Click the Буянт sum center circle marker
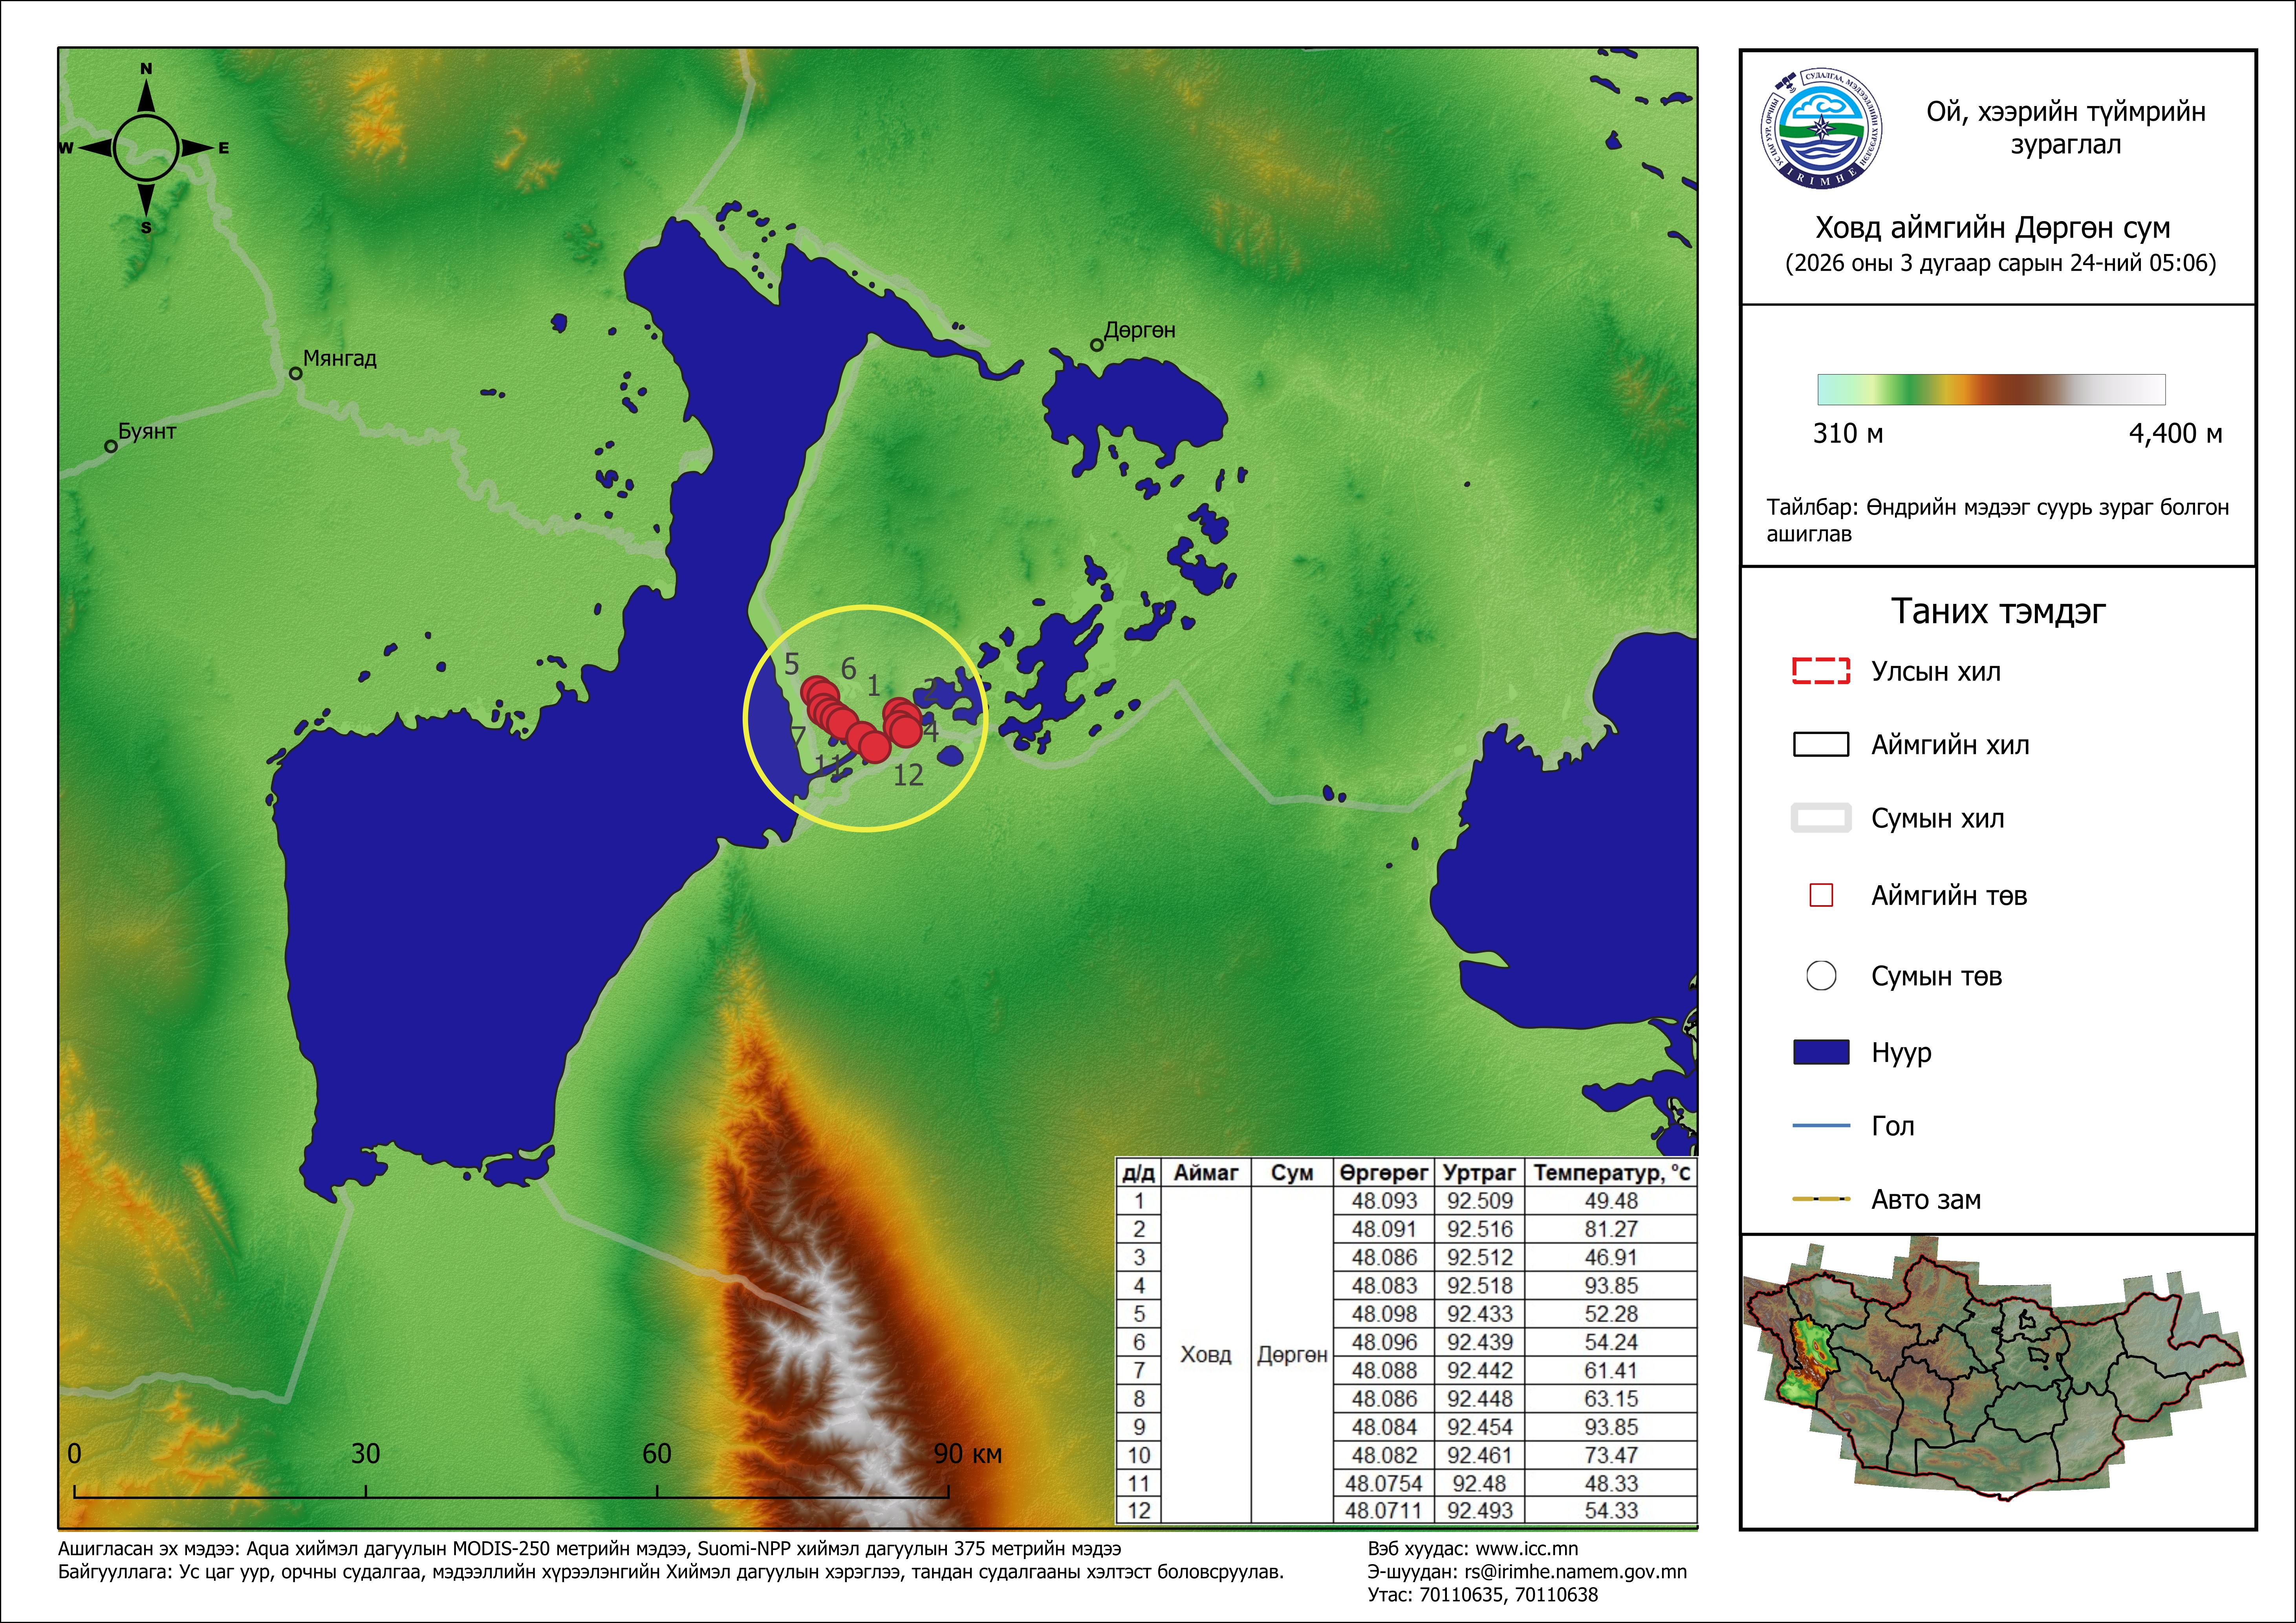The image size is (2296, 1623). (111, 446)
